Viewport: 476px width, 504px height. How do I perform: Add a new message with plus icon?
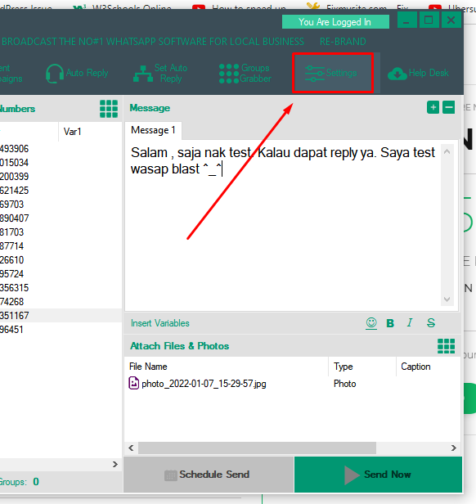(433, 107)
